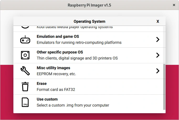Click the .img file icon
Image resolution: width=179 pixels, height=120 pixels.
click(25, 102)
